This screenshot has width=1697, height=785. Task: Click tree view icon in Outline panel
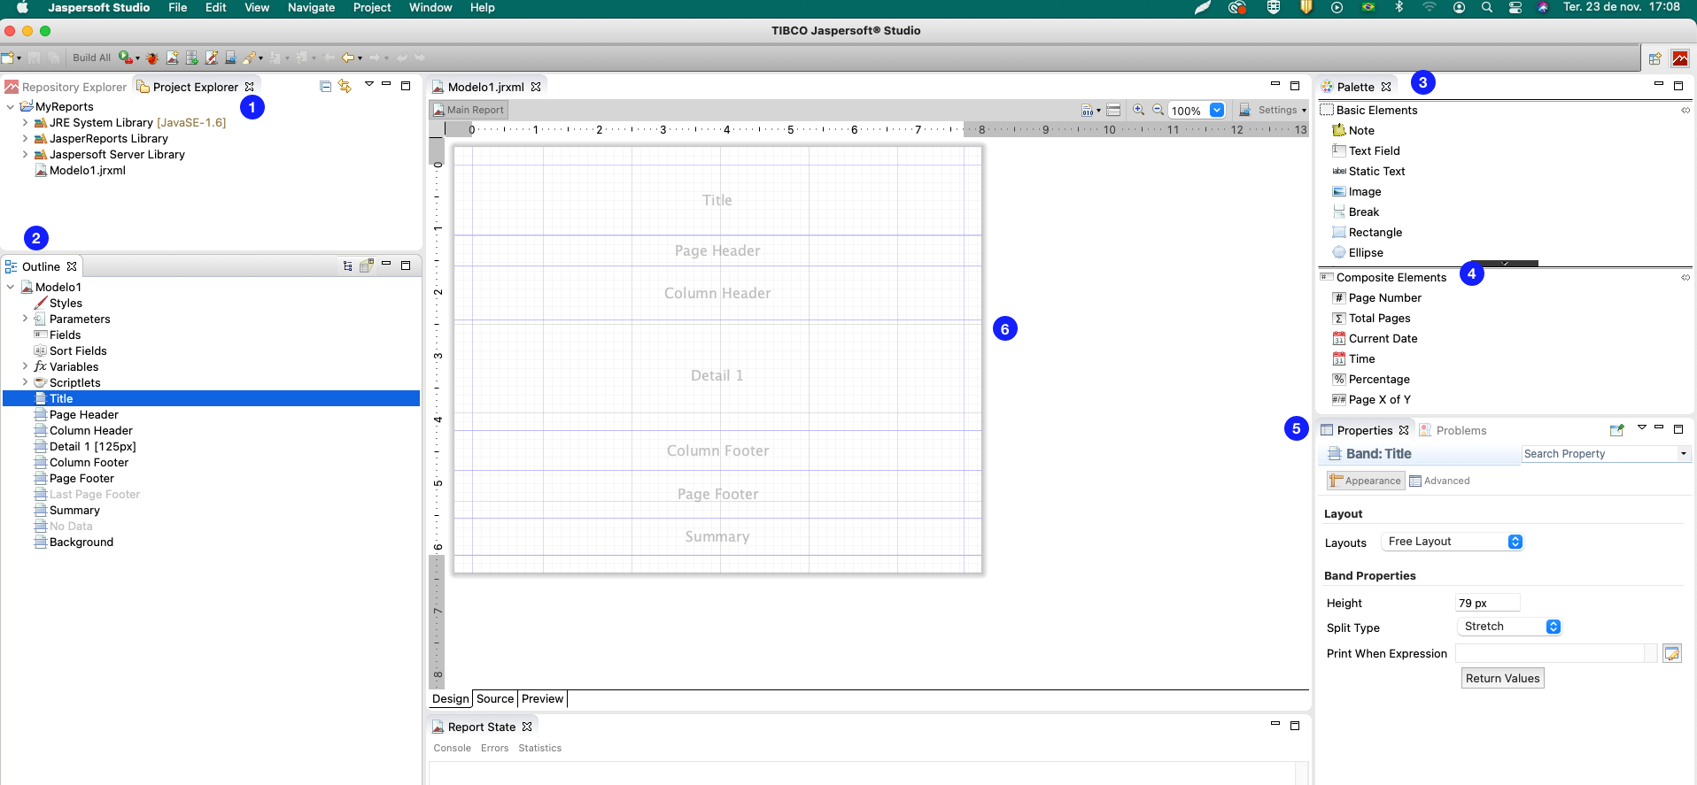[x=347, y=266]
